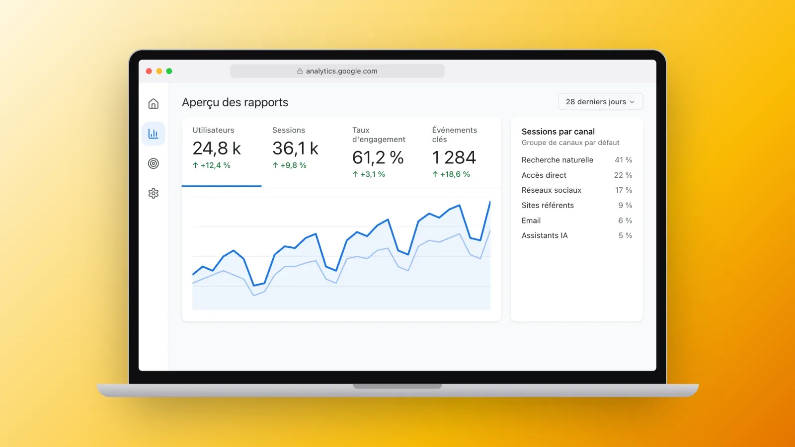Click the 22 % share value
The height and width of the screenshot is (447, 795).
[x=623, y=175]
